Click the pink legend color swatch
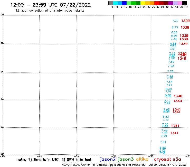 [180, 3]
